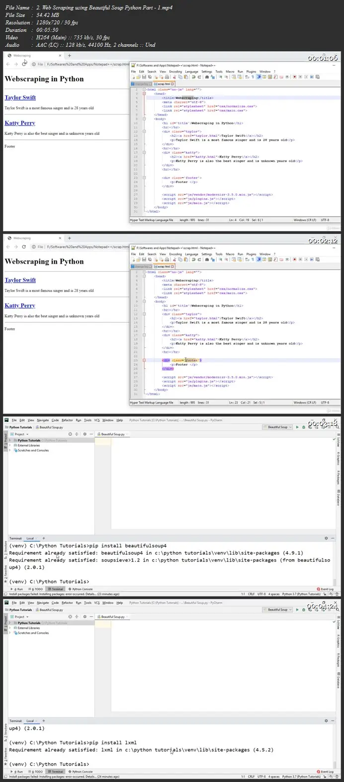Click 'Install packages failed' status message, 03:18 frame
Viewport: 344px width, 782px height.
click(64, 594)
